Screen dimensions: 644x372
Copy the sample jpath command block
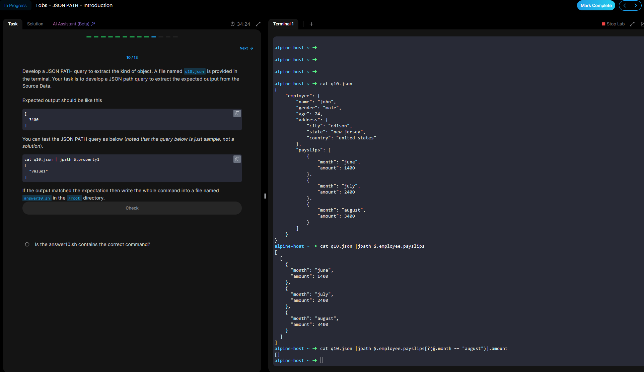[237, 159]
